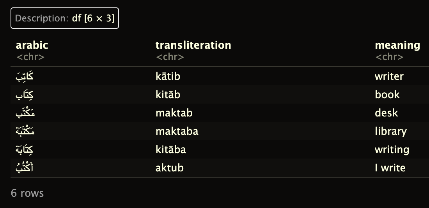Click the Arabic word in maktaba row

[x=25, y=131]
